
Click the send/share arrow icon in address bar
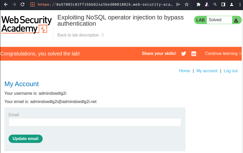coord(178,4)
